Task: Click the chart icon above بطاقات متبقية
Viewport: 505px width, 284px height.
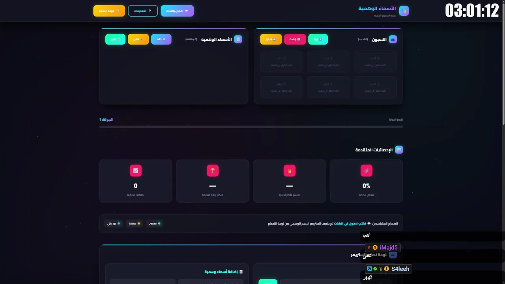Action: [x=136, y=170]
